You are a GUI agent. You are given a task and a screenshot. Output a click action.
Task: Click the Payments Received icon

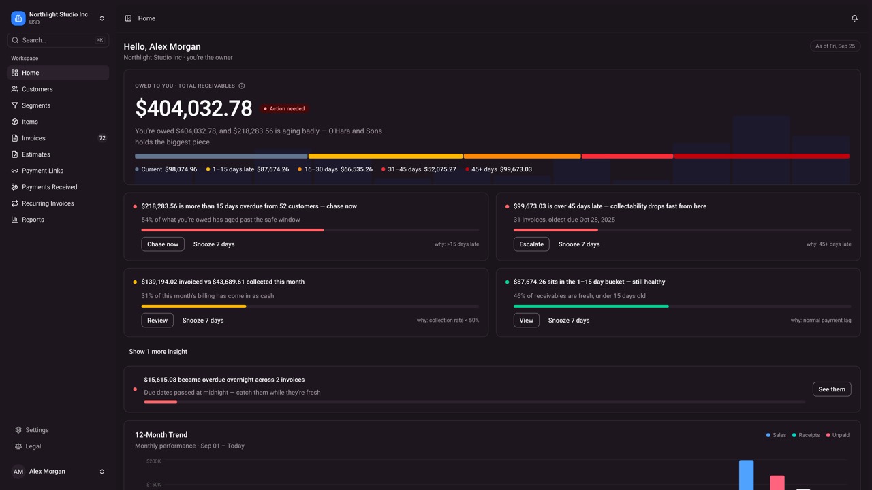pos(14,187)
